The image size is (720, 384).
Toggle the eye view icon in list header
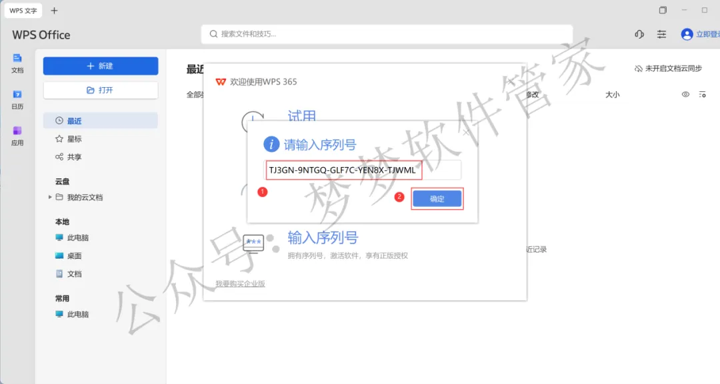[x=685, y=95]
